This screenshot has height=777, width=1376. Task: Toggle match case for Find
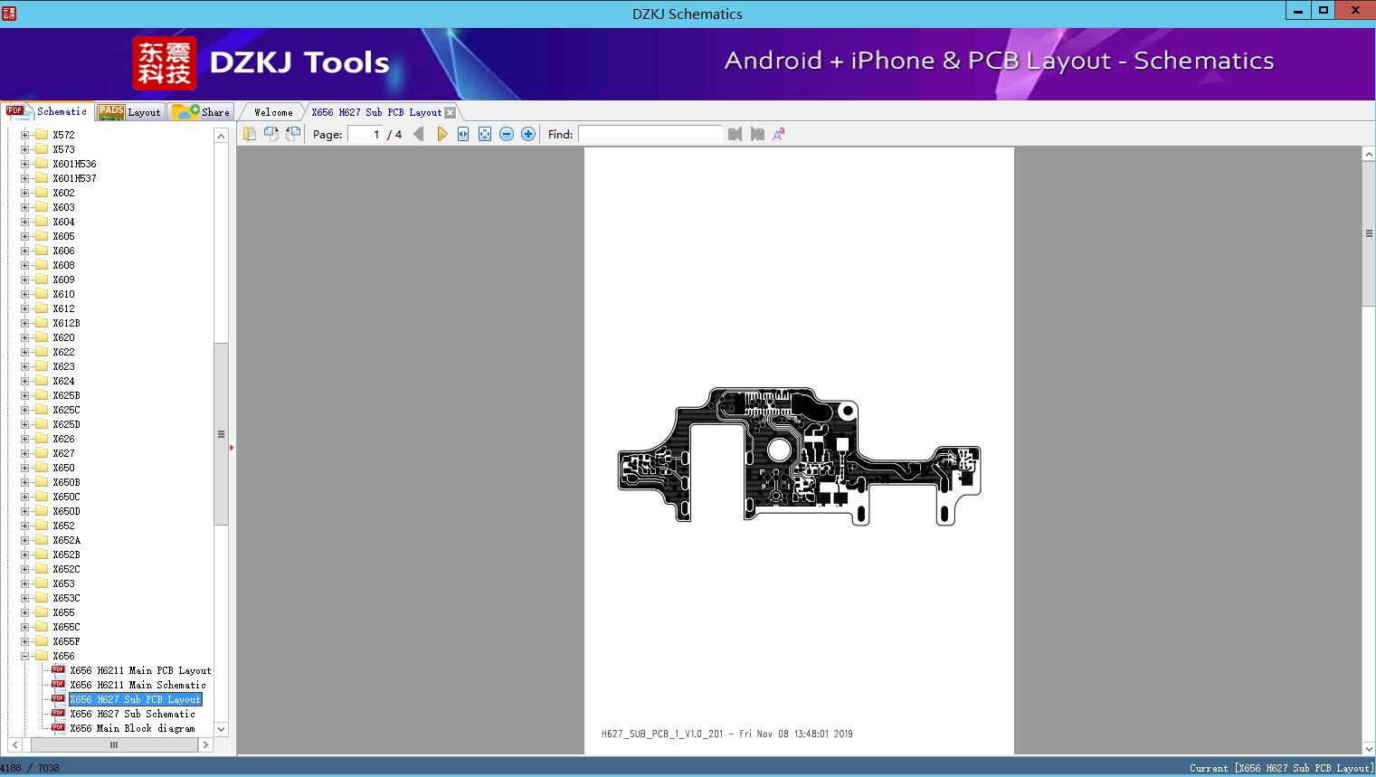pyautogui.click(x=778, y=134)
